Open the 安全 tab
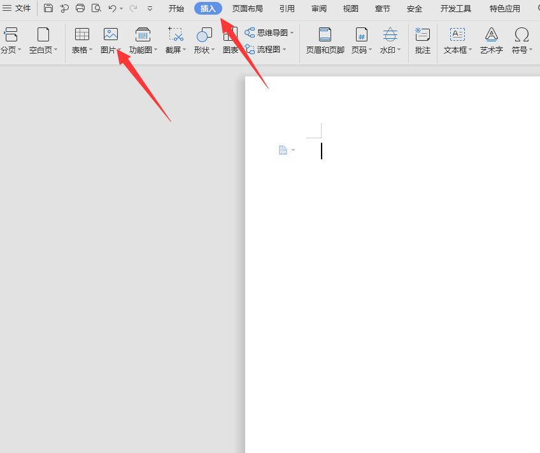Viewport: 540px width, 453px height. tap(415, 8)
